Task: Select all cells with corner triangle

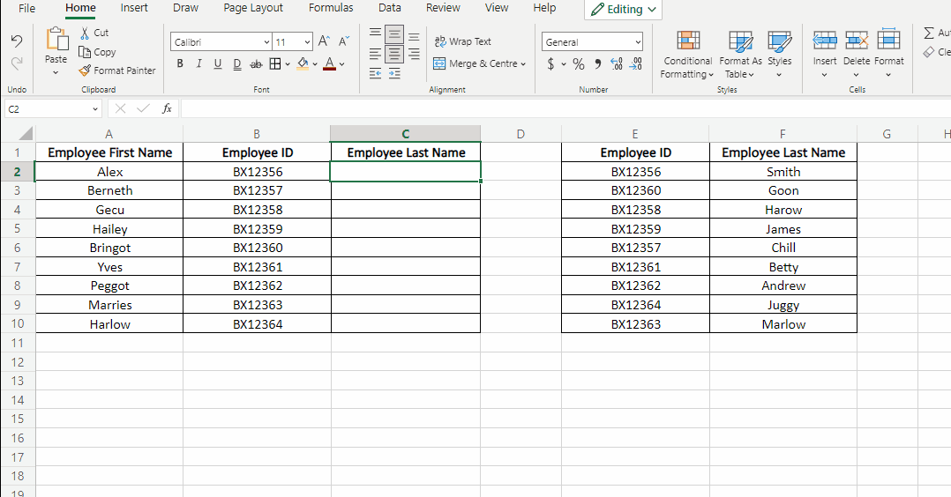Action: [x=26, y=134]
